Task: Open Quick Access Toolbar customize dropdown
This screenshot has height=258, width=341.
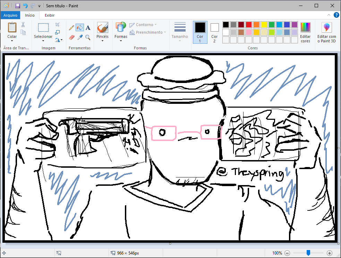Action: pos(39,6)
